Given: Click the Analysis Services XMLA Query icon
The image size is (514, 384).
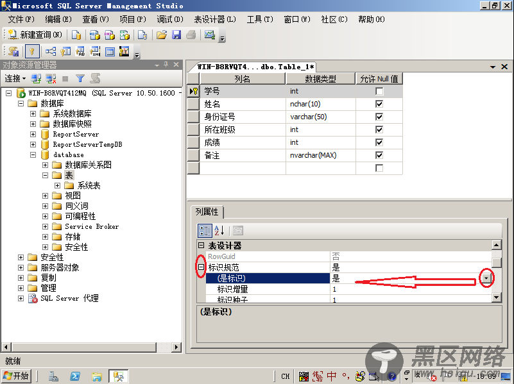Looking at the screenshot, I should [x=124, y=35].
